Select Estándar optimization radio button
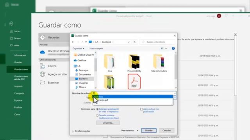Screen dimensions: 250x140 97,109
